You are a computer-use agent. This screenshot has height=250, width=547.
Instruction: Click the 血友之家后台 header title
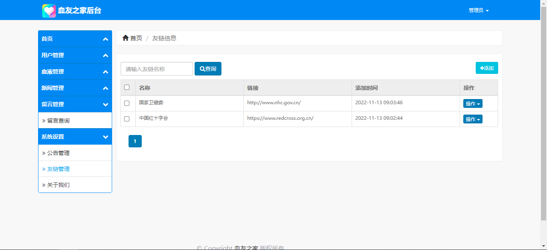(79, 11)
